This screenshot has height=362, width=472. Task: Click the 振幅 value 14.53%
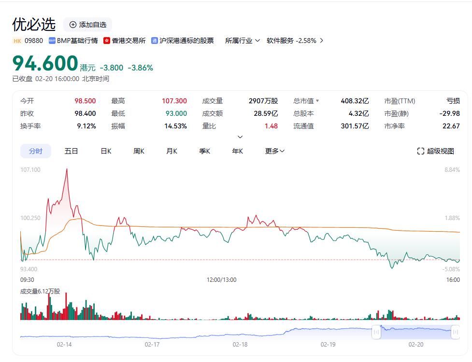175,126
